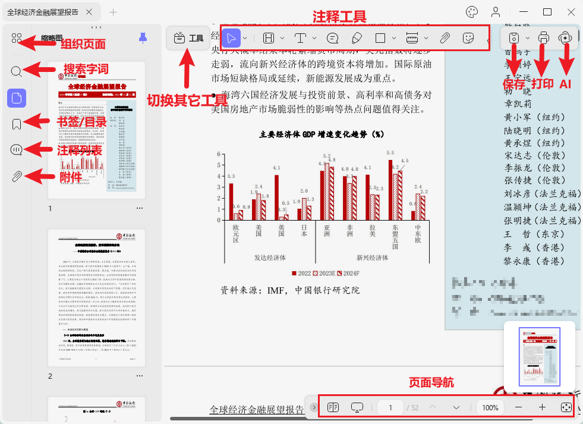Image resolution: width=583 pixels, height=424 pixels.
Task: Print the document with printer icon
Action: (544, 38)
